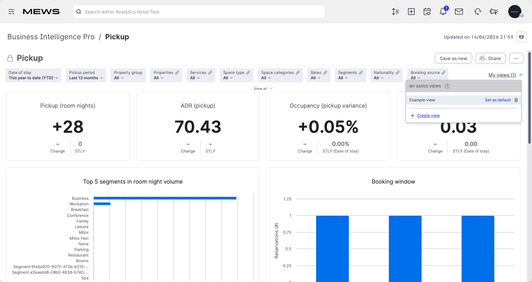This screenshot has width=532, height=282.
Task: Open the hamburger navigation menu
Action: (11, 12)
